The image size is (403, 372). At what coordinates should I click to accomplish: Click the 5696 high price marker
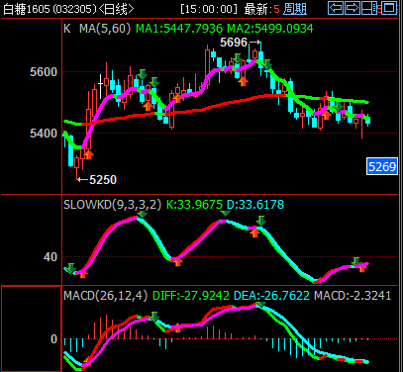(234, 43)
